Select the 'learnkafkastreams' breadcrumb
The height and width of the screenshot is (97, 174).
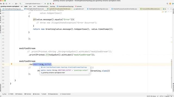point(43,6)
